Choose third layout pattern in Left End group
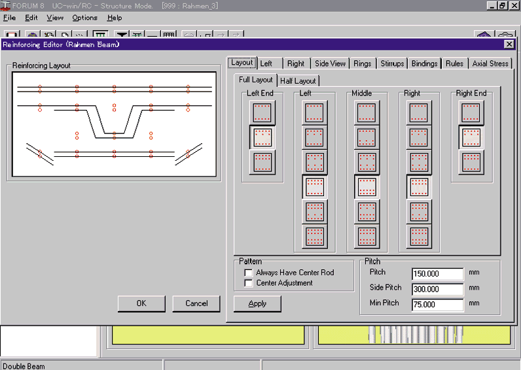Image resolution: width=521 pixels, height=370 pixels. [262, 161]
